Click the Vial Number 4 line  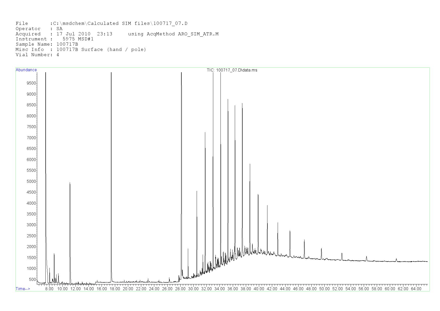[x=37, y=55]
